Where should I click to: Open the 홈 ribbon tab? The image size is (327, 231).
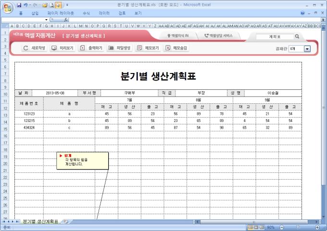click(x=21, y=13)
